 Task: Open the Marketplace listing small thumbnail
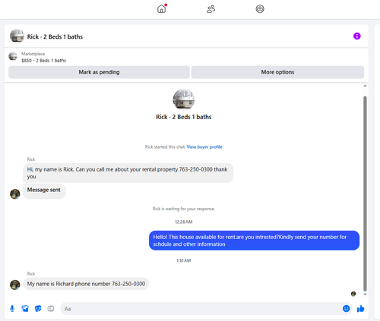coord(13,56)
